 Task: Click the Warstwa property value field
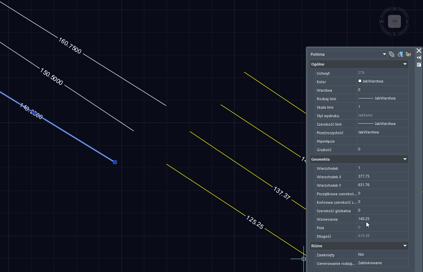click(383, 90)
